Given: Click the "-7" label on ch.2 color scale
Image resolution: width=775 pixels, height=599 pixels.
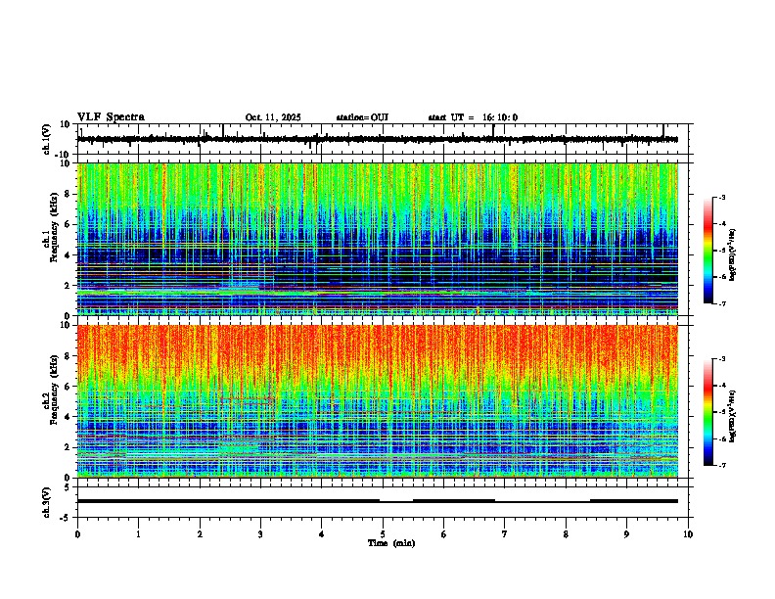Looking at the screenshot, I should (x=721, y=465).
